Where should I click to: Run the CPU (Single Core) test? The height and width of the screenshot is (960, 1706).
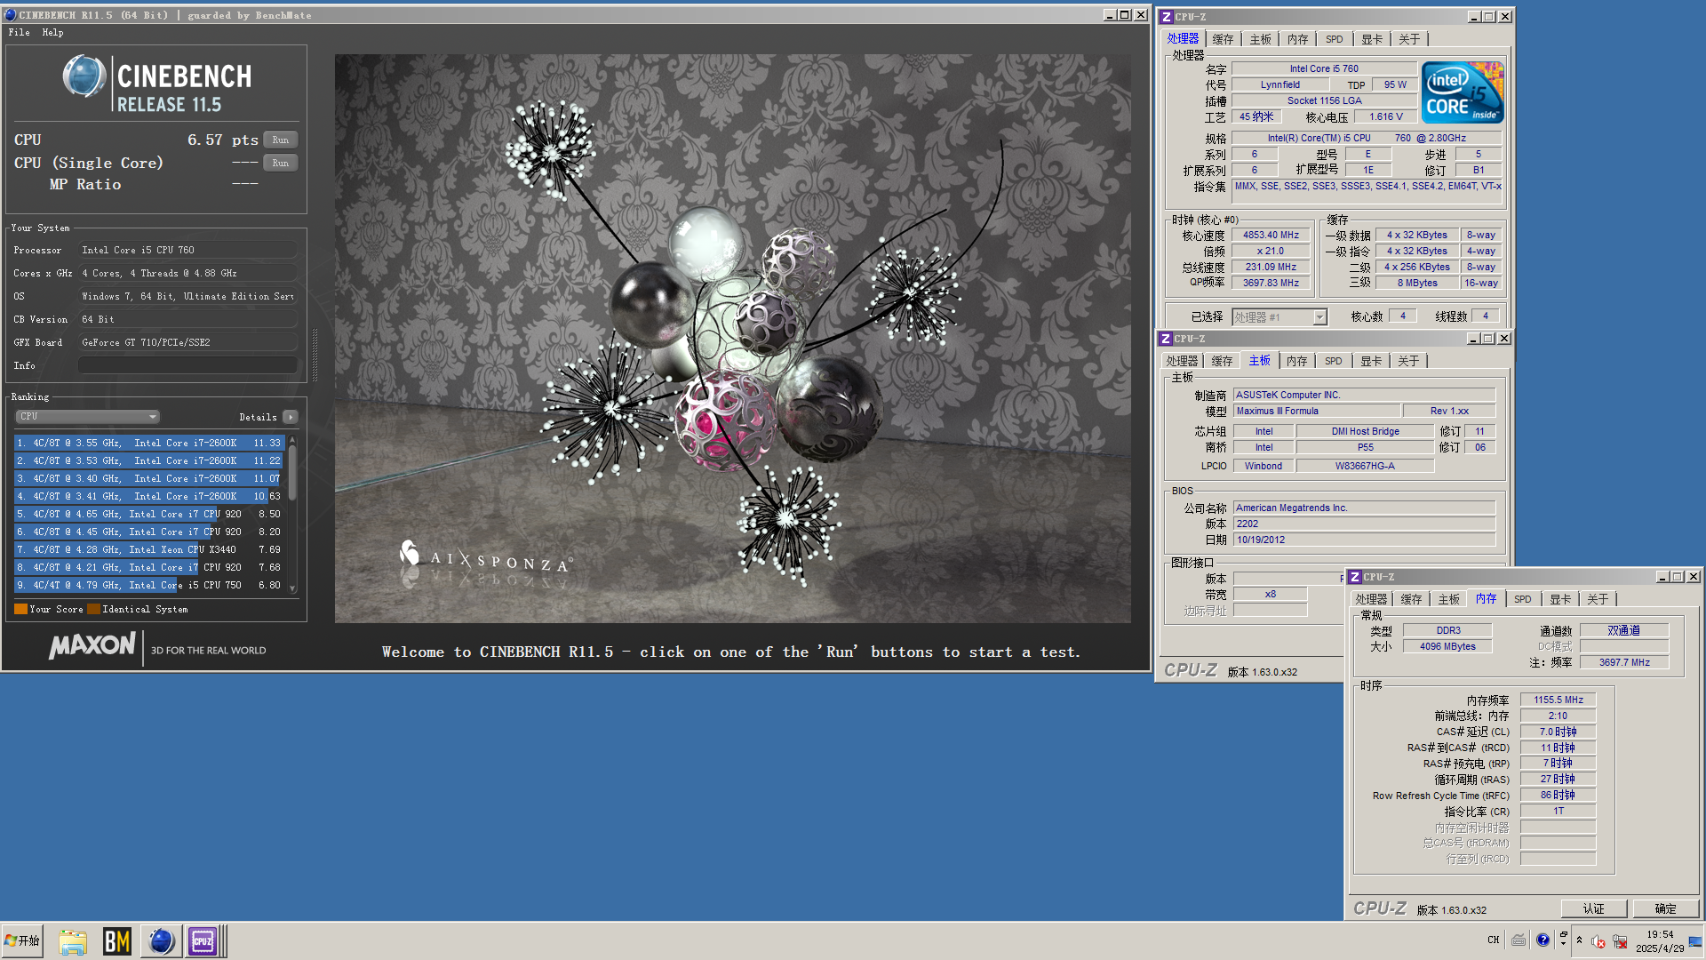tap(280, 163)
